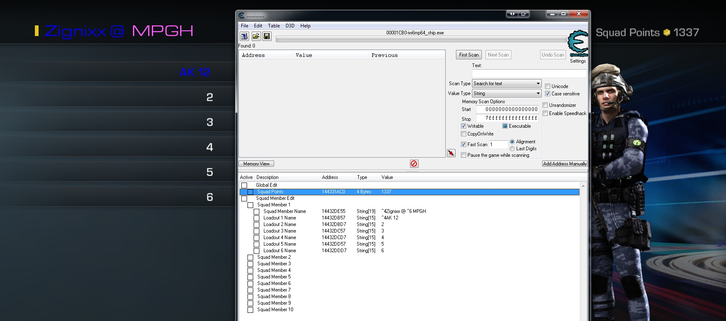Screen dimensions: 726x321
Task: Click the First Scan button
Action: click(469, 55)
